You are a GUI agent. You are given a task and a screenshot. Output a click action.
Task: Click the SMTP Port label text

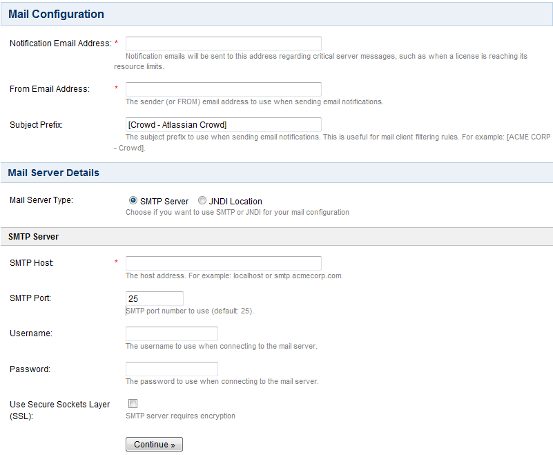[x=30, y=298]
